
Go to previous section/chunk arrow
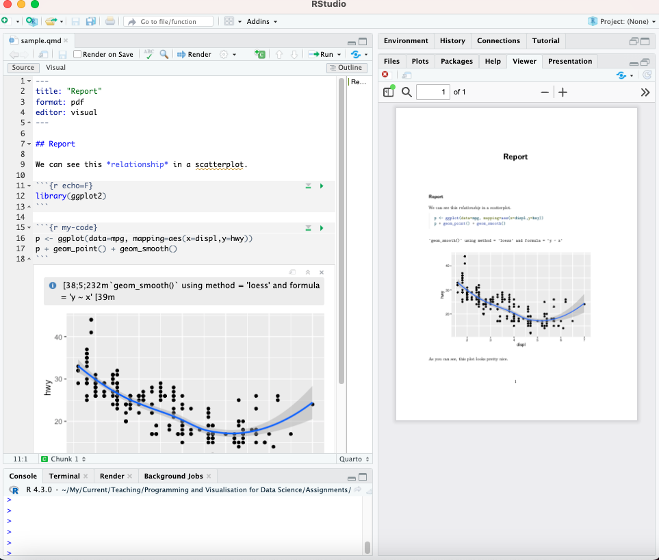point(279,54)
